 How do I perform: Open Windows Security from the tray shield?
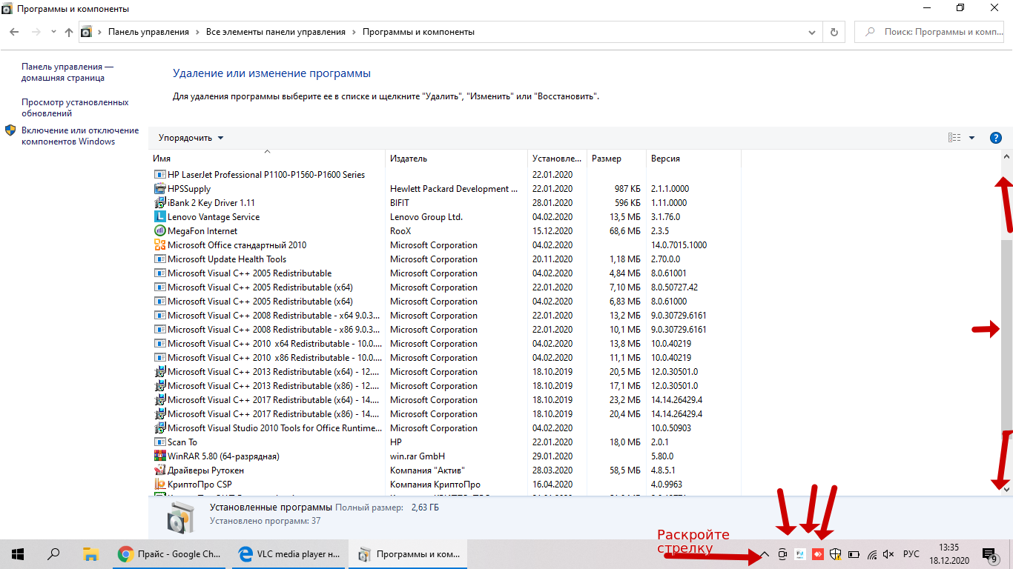[836, 554]
